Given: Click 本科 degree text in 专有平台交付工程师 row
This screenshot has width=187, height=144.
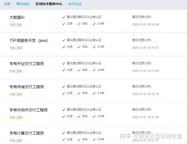Looking at the screenshot, I should [x=85, y=70].
